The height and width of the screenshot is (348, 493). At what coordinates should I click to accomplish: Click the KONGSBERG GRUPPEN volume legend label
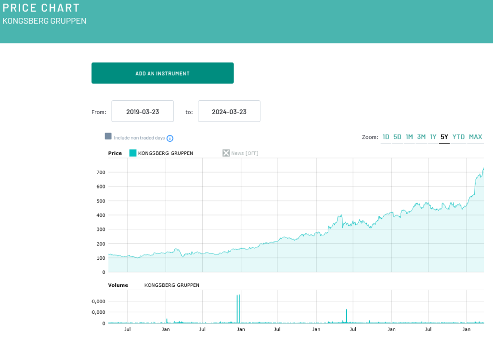pyautogui.click(x=172, y=285)
